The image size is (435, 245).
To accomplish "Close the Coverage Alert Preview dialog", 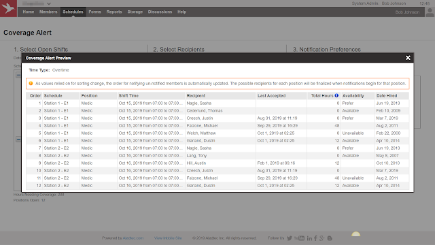I will pos(408,58).
